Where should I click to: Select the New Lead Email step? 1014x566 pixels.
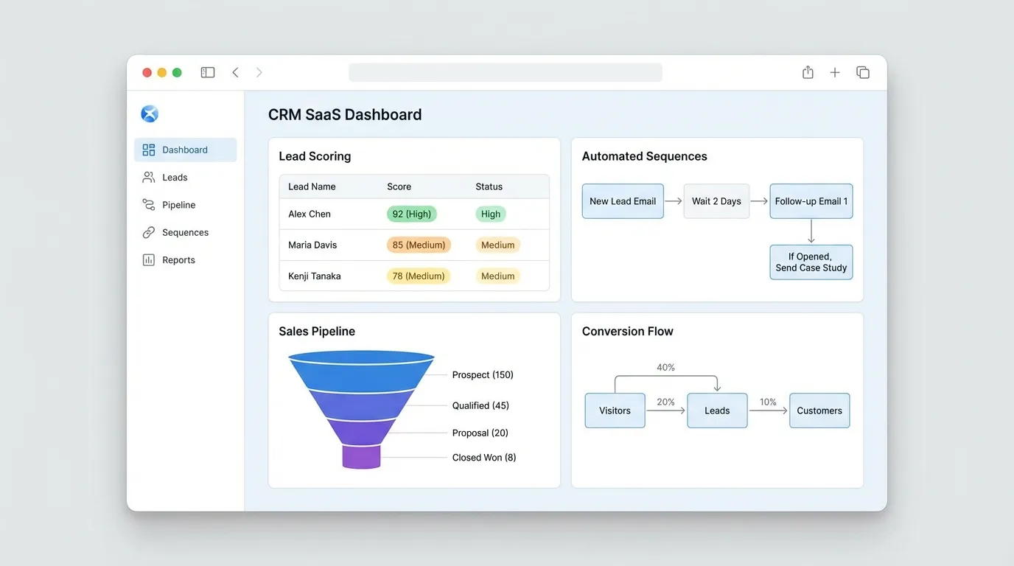click(x=623, y=201)
